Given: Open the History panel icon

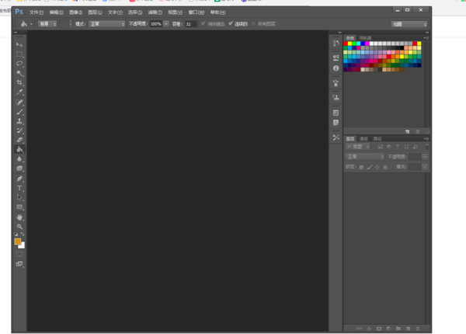Looking at the screenshot, I should (336, 43).
